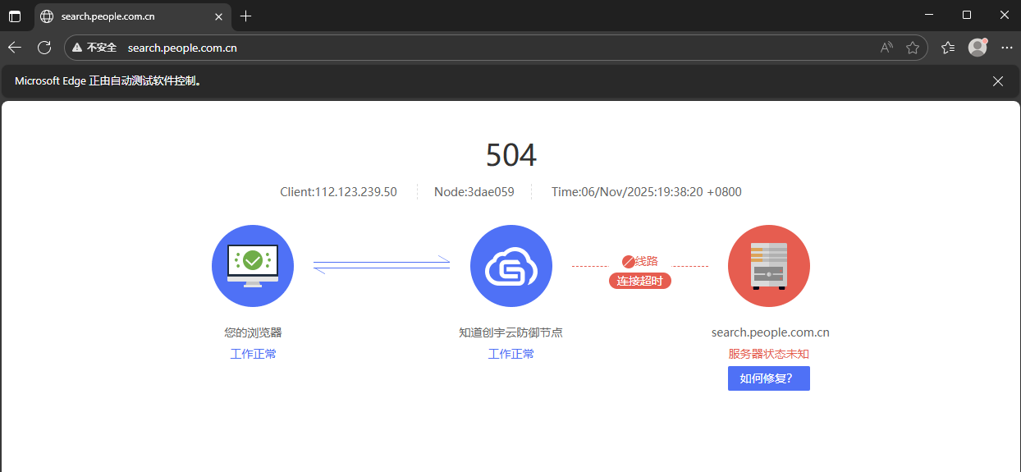Image resolution: width=1021 pixels, height=472 pixels.
Task: Open the tab actions menu icon
Action: (x=15, y=16)
